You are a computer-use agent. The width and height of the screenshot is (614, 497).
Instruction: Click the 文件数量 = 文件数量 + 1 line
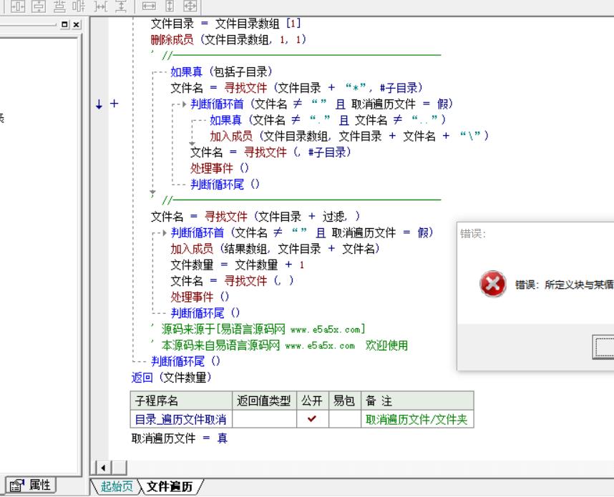[x=238, y=265]
